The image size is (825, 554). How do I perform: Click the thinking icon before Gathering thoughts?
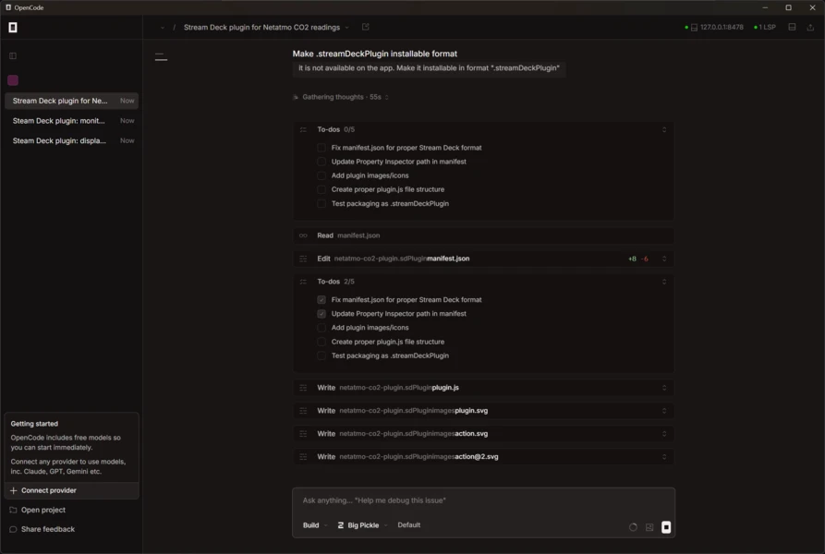pyautogui.click(x=296, y=97)
